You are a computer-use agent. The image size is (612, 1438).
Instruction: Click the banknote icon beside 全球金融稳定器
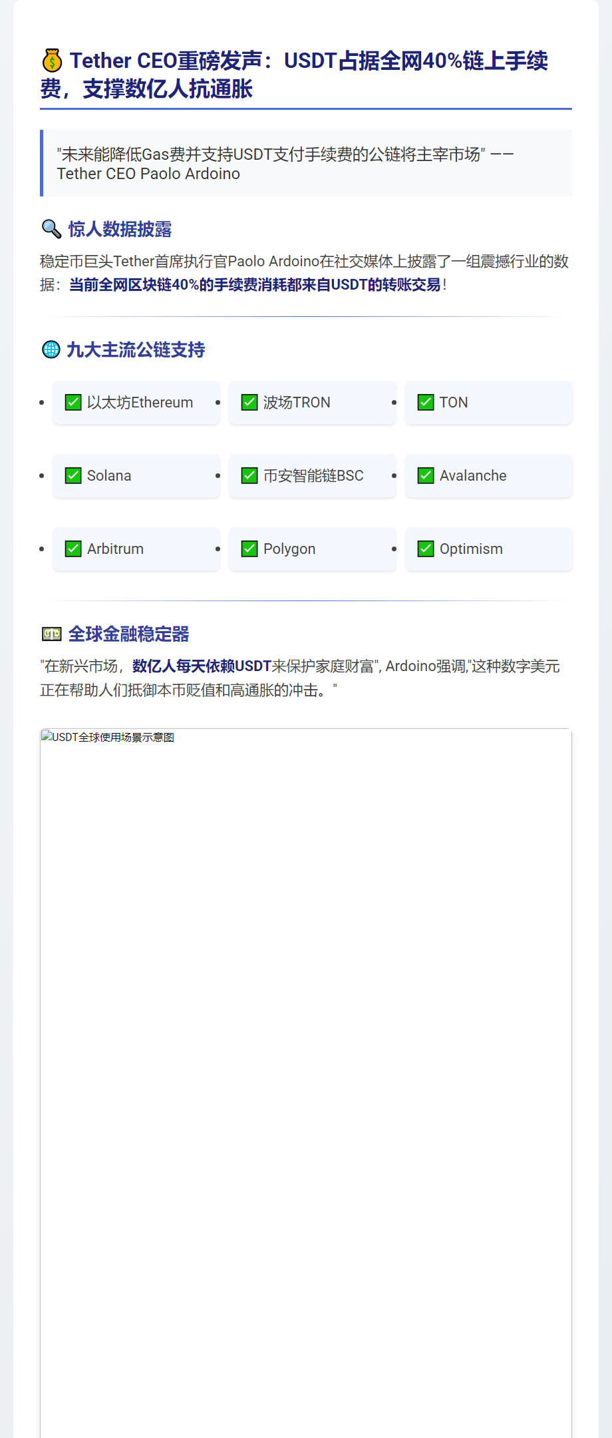pos(51,634)
